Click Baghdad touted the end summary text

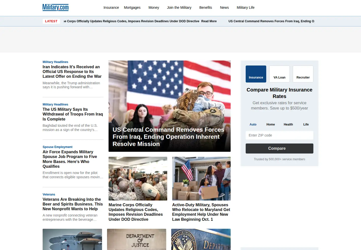point(70,128)
